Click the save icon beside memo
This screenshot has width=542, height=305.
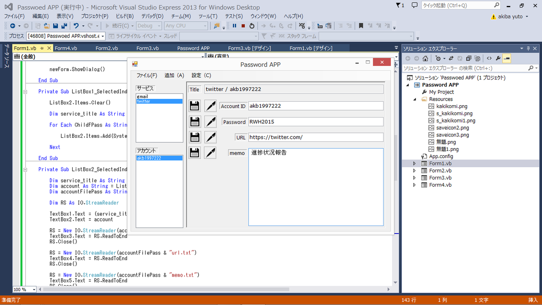coord(195,153)
